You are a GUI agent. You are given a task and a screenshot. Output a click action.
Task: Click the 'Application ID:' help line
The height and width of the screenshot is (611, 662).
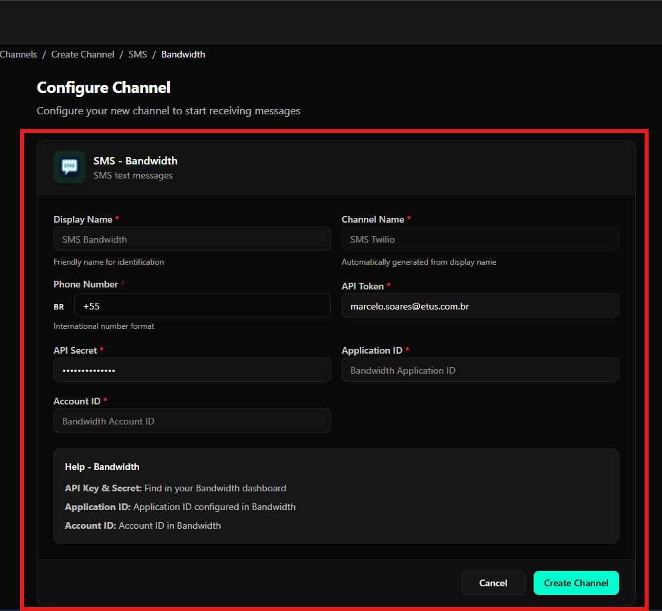click(x=181, y=507)
